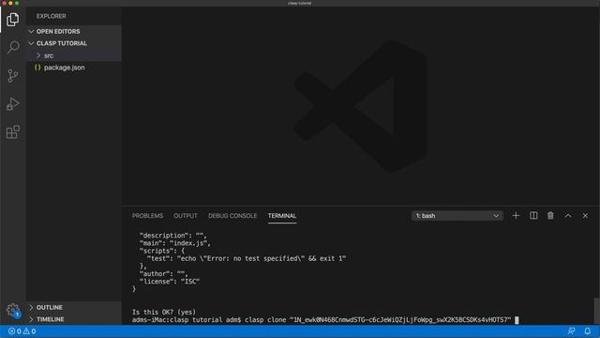Maximize the panel with up chevron

[x=568, y=216]
